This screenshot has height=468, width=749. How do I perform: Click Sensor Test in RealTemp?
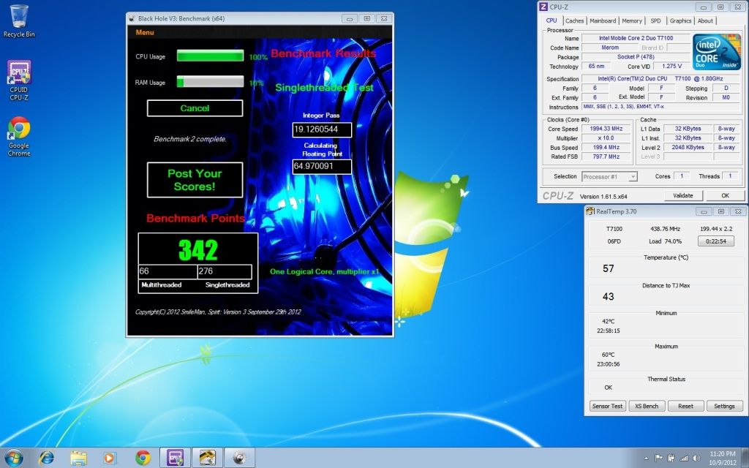pyautogui.click(x=607, y=406)
